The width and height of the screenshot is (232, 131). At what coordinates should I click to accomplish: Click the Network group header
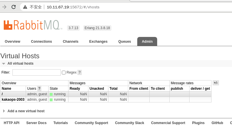click(136, 83)
